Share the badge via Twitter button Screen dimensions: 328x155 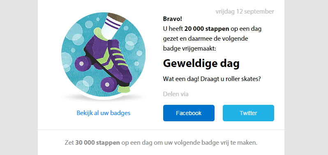tap(248, 113)
